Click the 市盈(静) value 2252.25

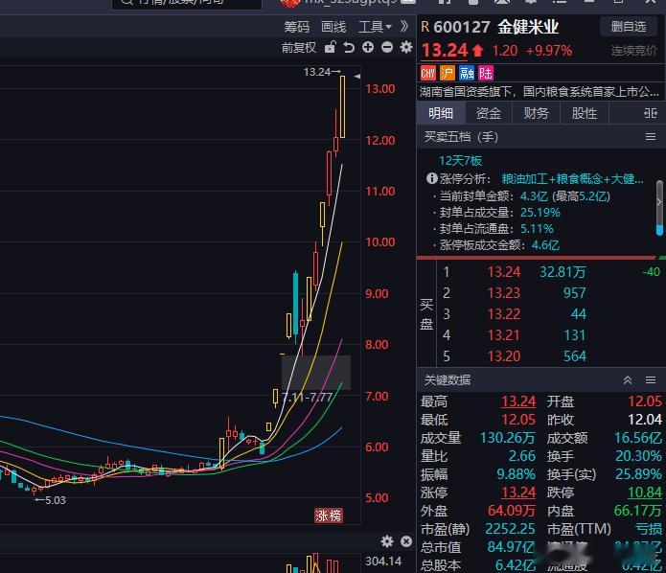coord(510,529)
